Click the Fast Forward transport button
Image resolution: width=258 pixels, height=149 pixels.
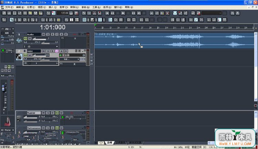[x=133, y=13]
